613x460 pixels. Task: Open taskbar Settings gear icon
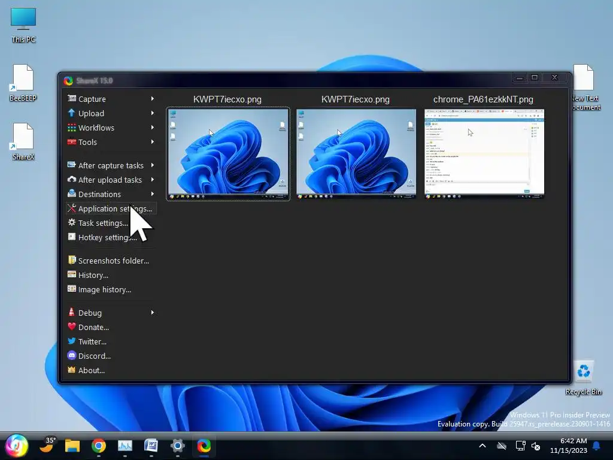177,446
